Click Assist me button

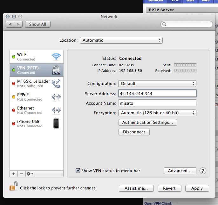coord(136,188)
